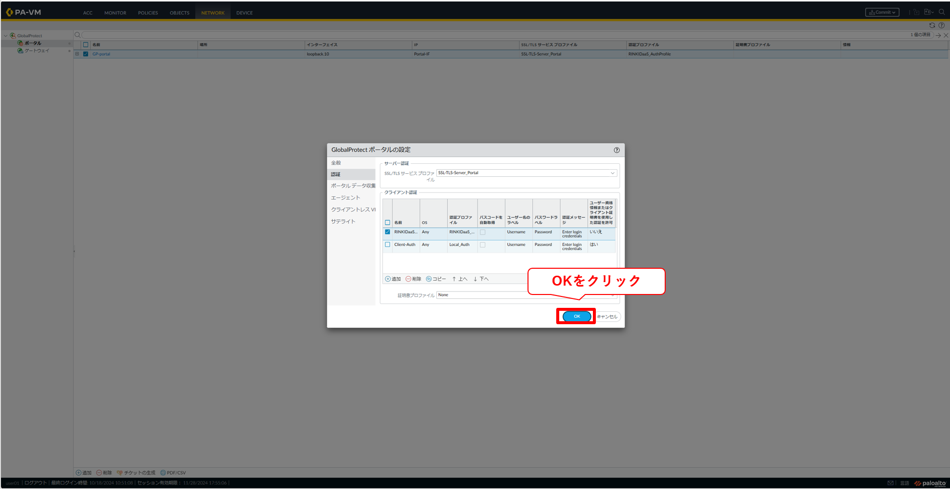This screenshot has height=489, width=950.
Task: Open the ポータル データ収集 tab
Action: pos(353,186)
